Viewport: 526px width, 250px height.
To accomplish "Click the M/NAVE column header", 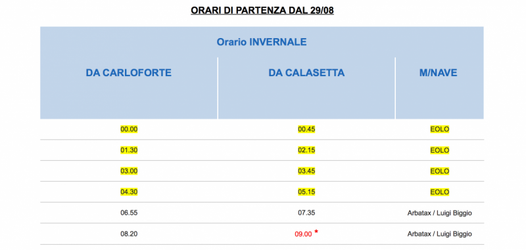I will point(438,73).
